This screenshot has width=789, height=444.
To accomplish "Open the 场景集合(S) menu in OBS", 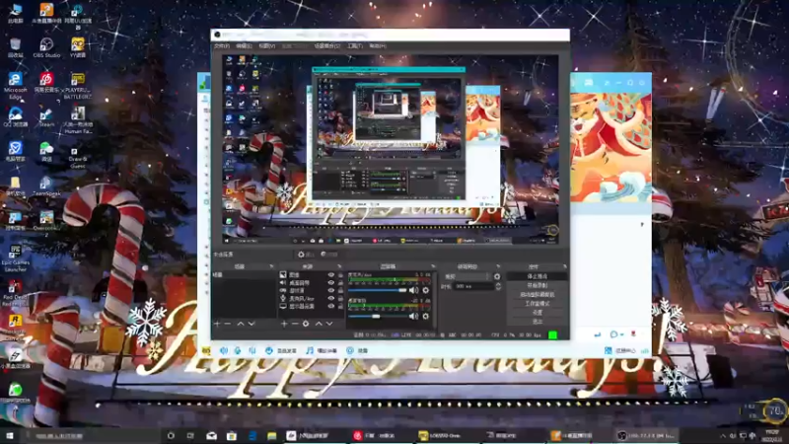I will (x=327, y=45).
